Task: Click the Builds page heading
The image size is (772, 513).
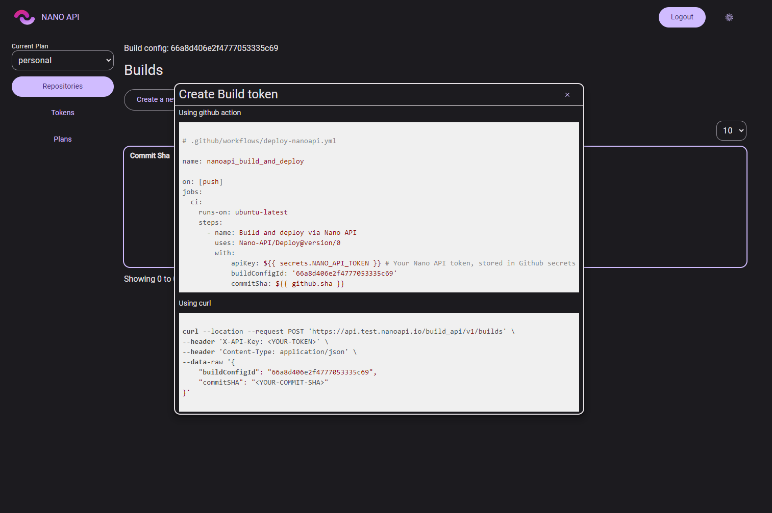Action: 143,70
